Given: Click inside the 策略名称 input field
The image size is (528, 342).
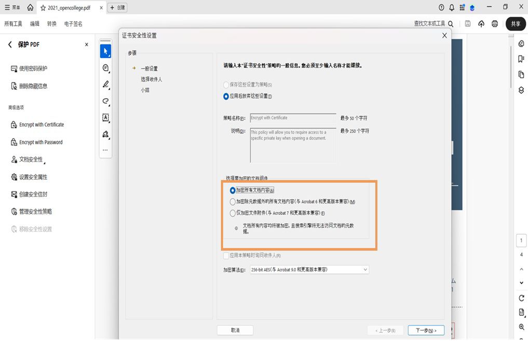Looking at the screenshot, I should (x=293, y=117).
